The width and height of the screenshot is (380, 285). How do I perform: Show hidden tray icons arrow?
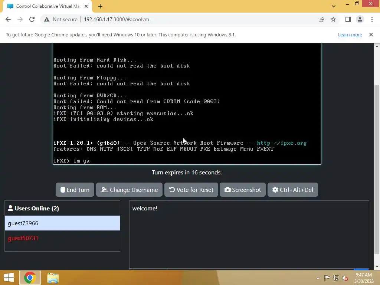[x=318, y=278]
